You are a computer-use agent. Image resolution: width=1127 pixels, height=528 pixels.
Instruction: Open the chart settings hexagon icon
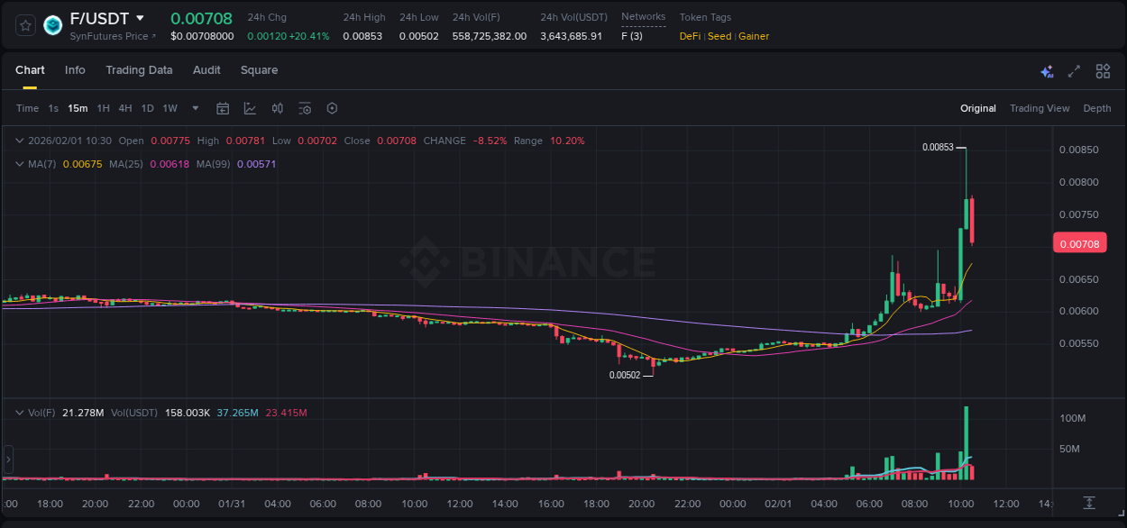click(332, 108)
